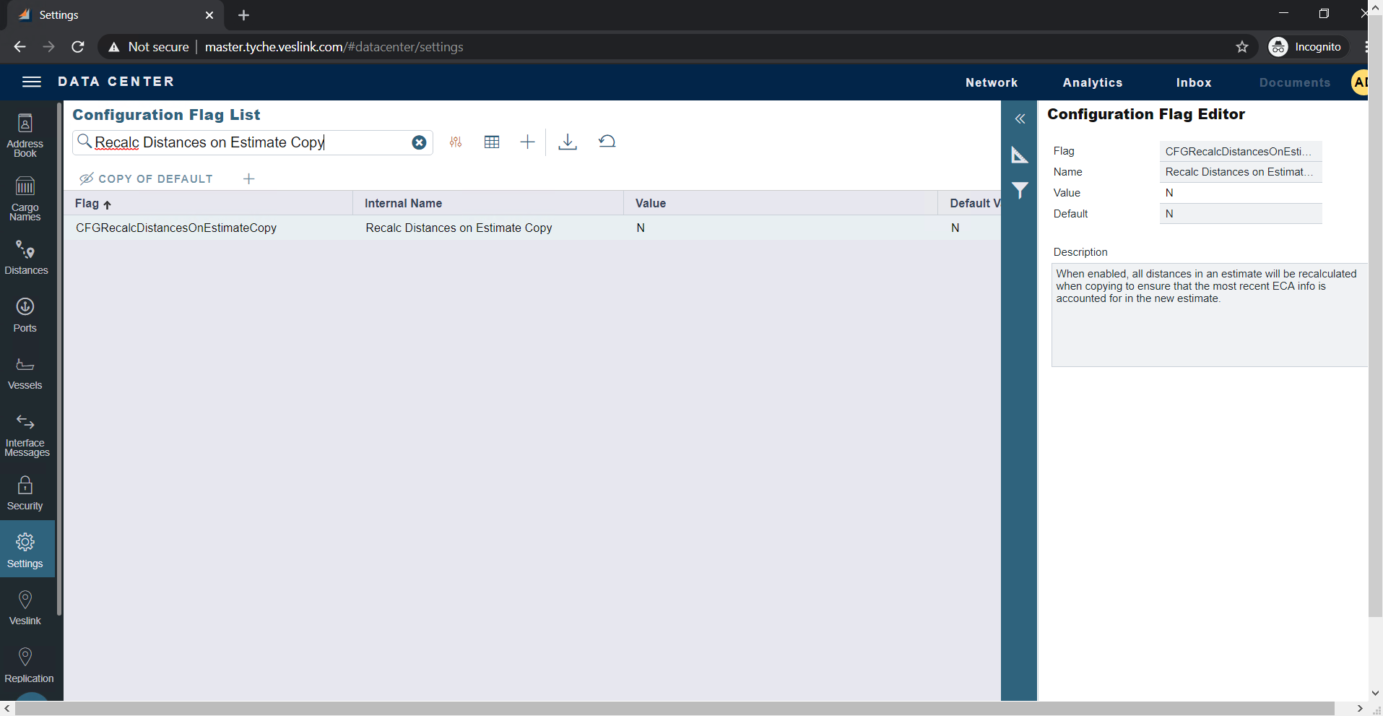
Task: Collapse the Configuration Flag Editor panel
Action: (1020, 119)
